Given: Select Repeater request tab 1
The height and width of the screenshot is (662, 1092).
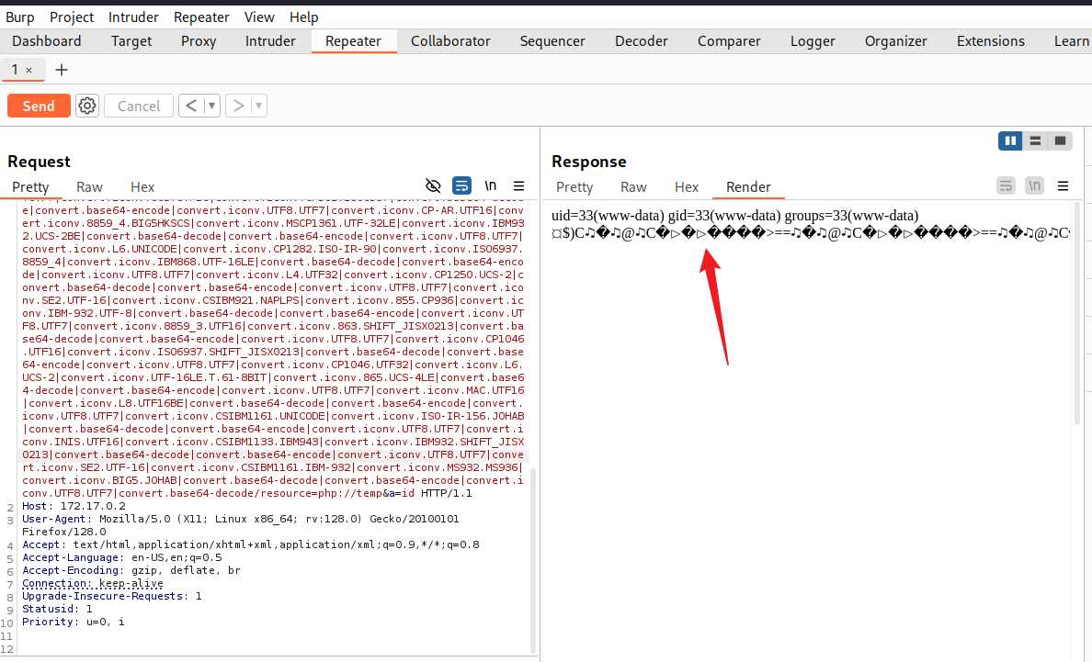Looking at the screenshot, I should click(16, 70).
